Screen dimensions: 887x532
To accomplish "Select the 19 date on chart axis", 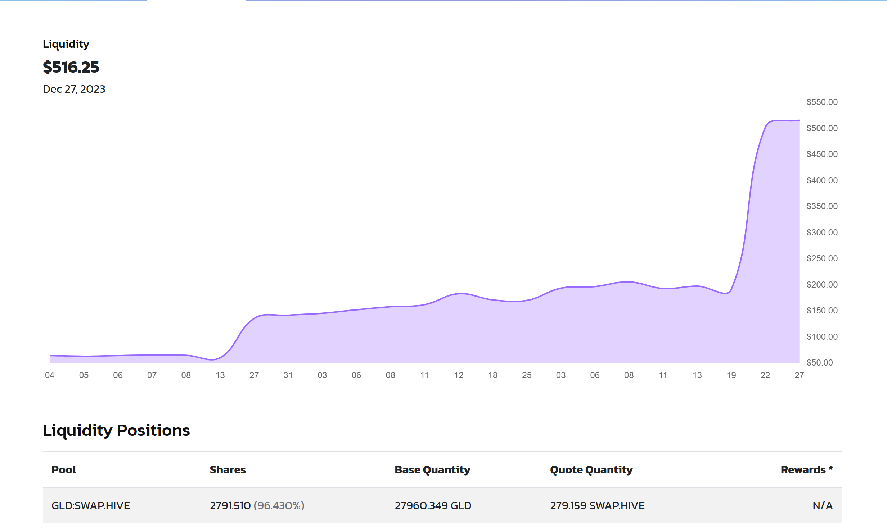I will point(731,375).
